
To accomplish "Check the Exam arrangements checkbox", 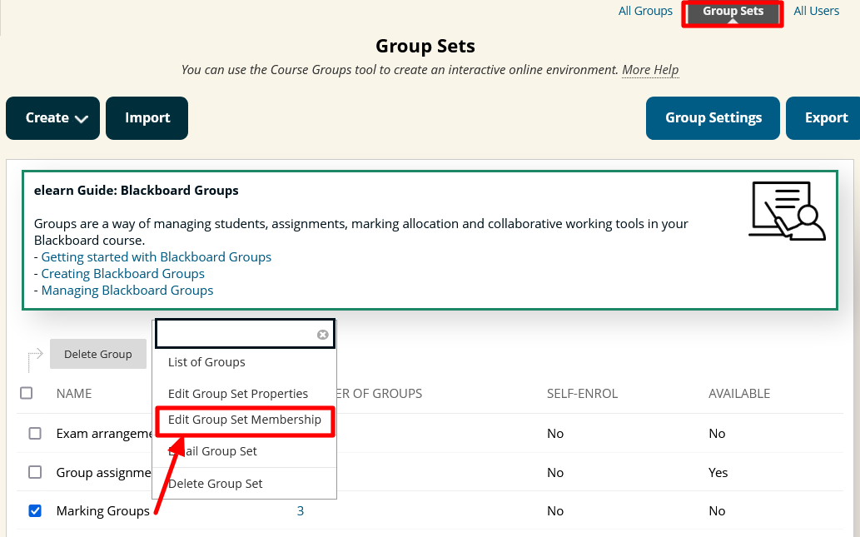I will tap(34, 433).
